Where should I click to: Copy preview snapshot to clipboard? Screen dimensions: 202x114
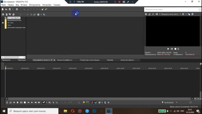(x=189, y=14)
